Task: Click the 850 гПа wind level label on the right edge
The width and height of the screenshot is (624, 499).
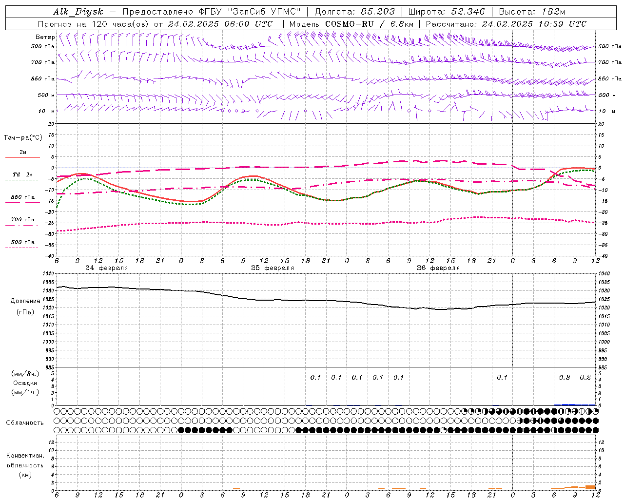Action: tap(610, 78)
